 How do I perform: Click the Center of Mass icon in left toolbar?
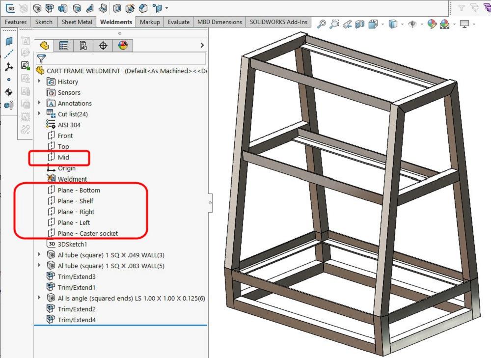9,92
